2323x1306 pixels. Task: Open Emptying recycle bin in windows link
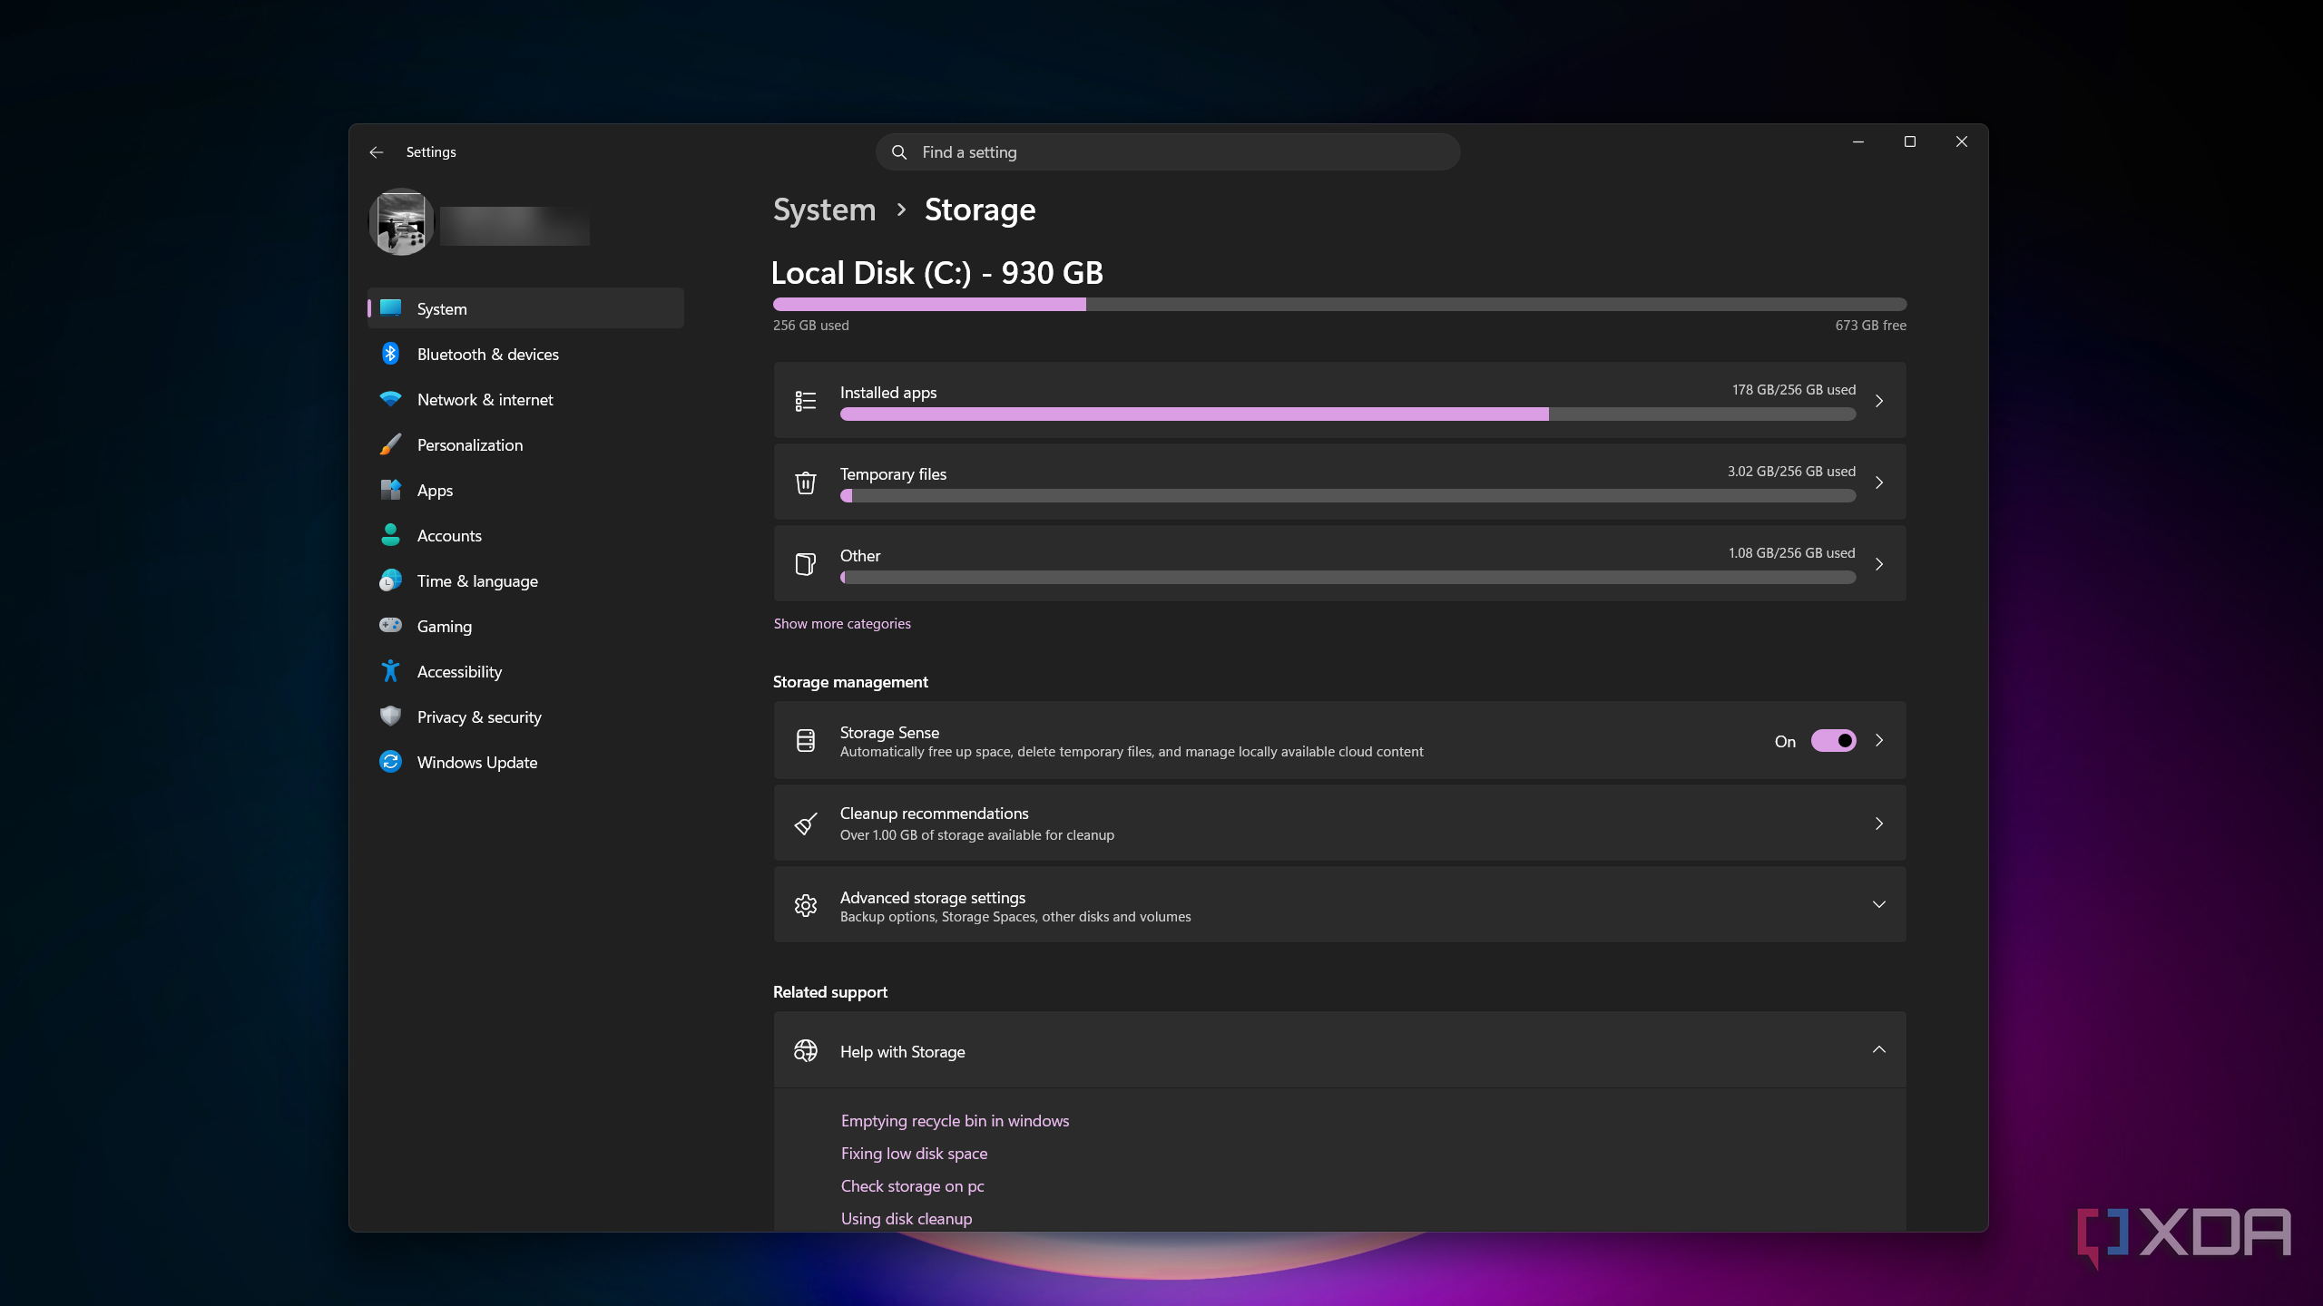(x=955, y=1121)
